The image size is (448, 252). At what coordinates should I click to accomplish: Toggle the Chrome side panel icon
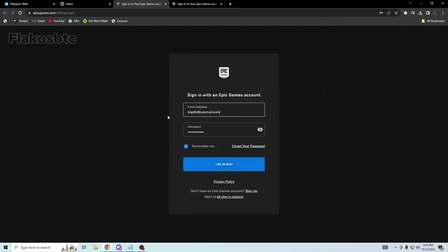point(428,13)
